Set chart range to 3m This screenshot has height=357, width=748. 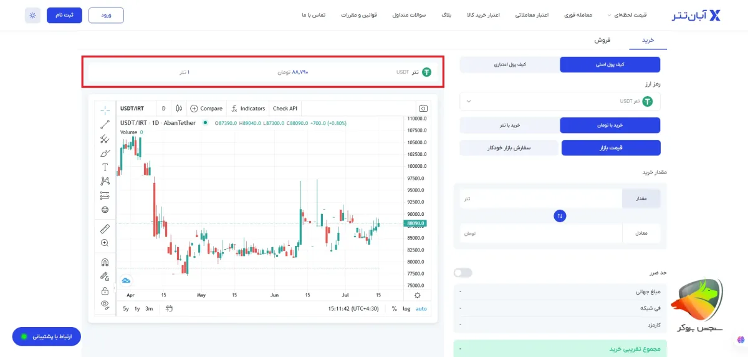[149, 308]
